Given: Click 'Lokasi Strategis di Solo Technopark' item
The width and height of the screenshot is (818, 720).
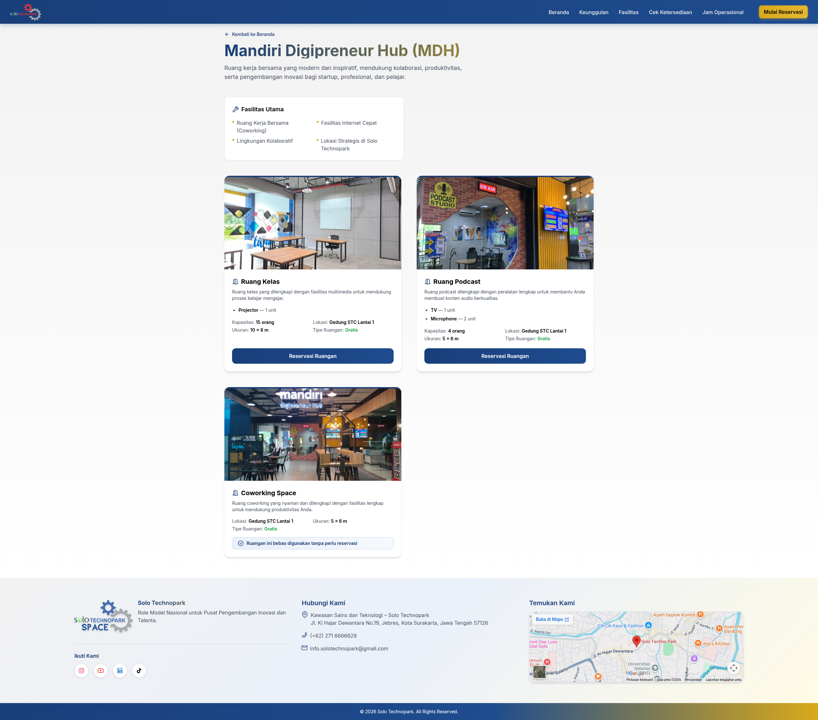Looking at the screenshot, I should 349,145.
